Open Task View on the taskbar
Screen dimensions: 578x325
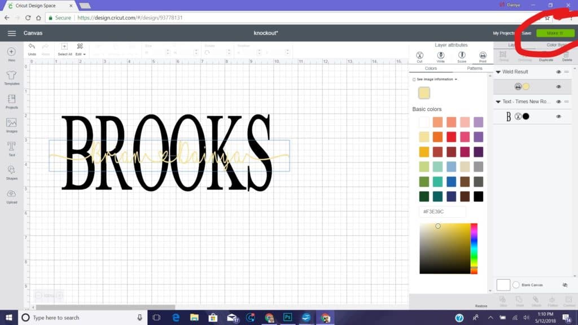157,318
